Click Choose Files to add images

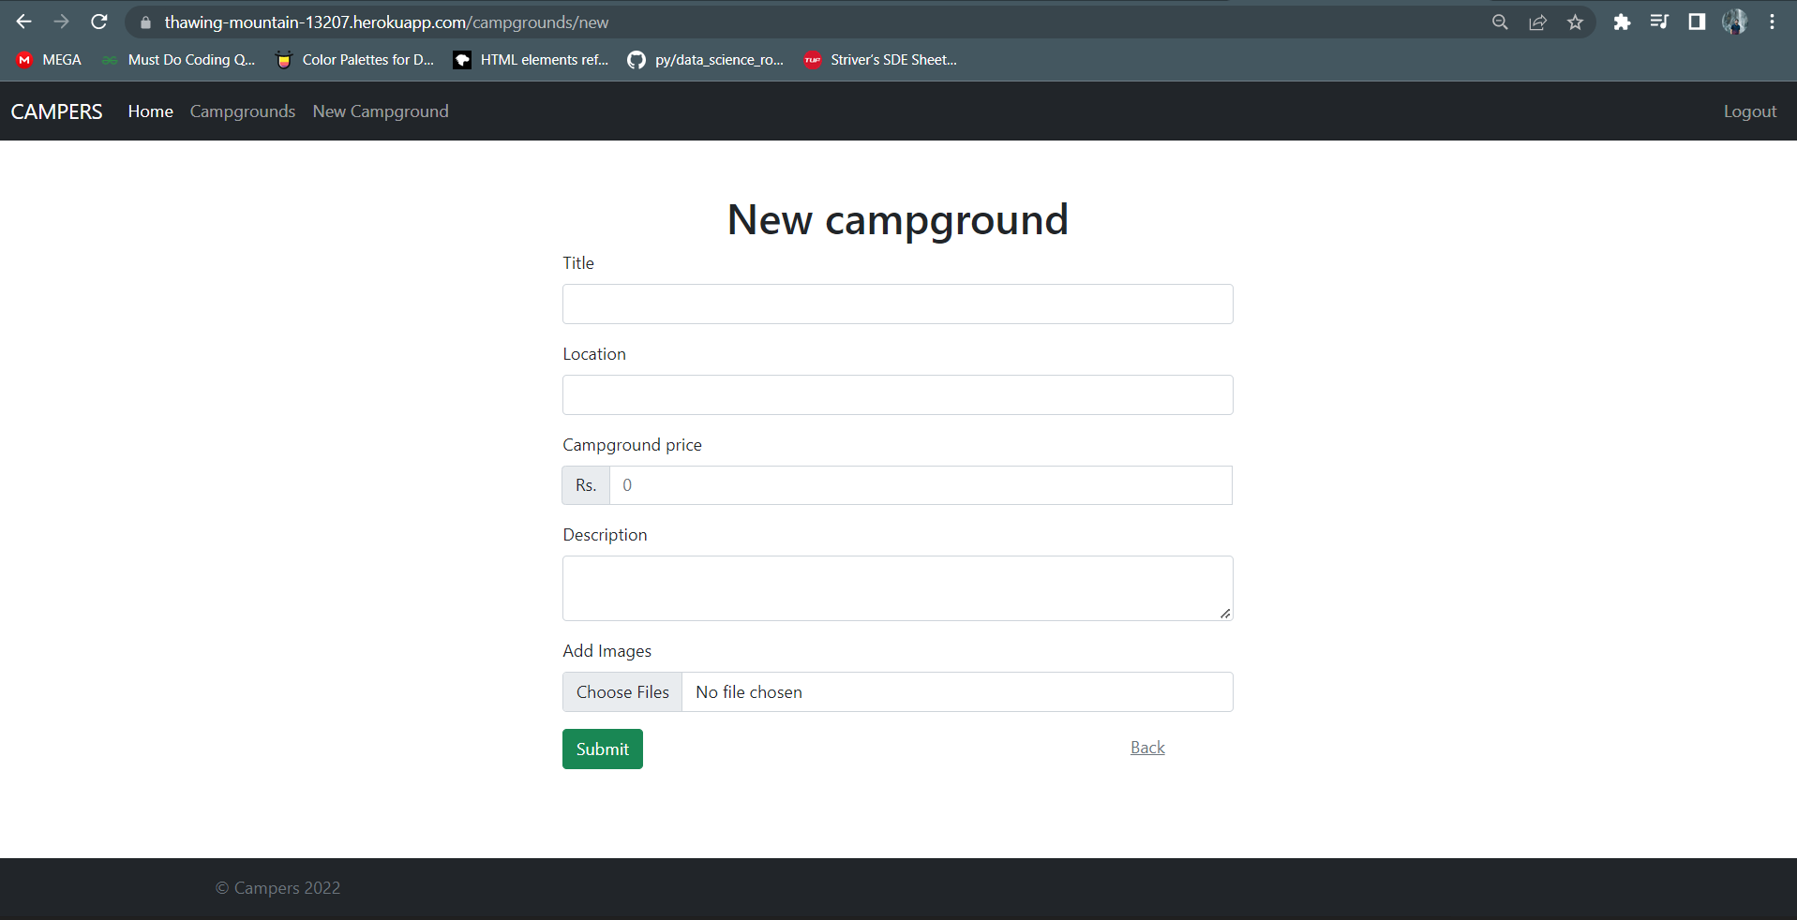click(621, 691)
